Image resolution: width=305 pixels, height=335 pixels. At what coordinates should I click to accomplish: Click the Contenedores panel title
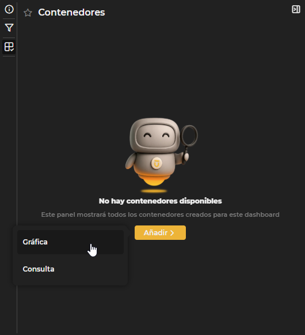[x=71, y=12]
